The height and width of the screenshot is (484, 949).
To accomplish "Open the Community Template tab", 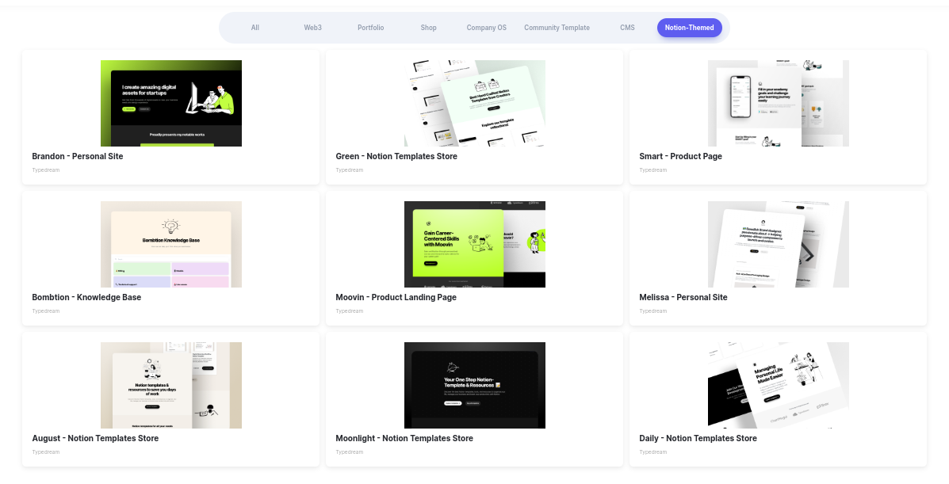I will pos(557,28).
